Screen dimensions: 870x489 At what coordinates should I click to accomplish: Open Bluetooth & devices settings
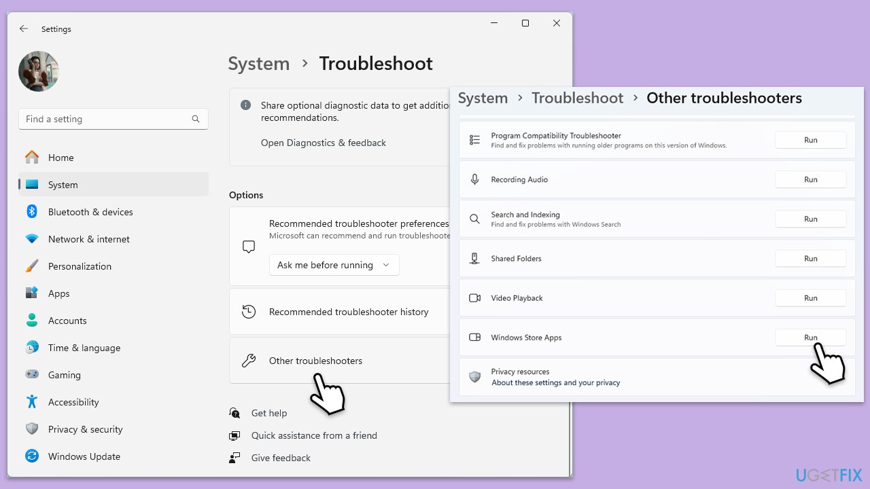(114, 212)
